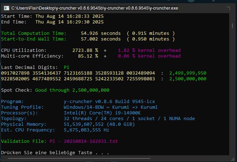Click the Intel(R) Core(TM) i9-14900K text
Viewport: 237px width, 162px height.
[x=102, y=113]
